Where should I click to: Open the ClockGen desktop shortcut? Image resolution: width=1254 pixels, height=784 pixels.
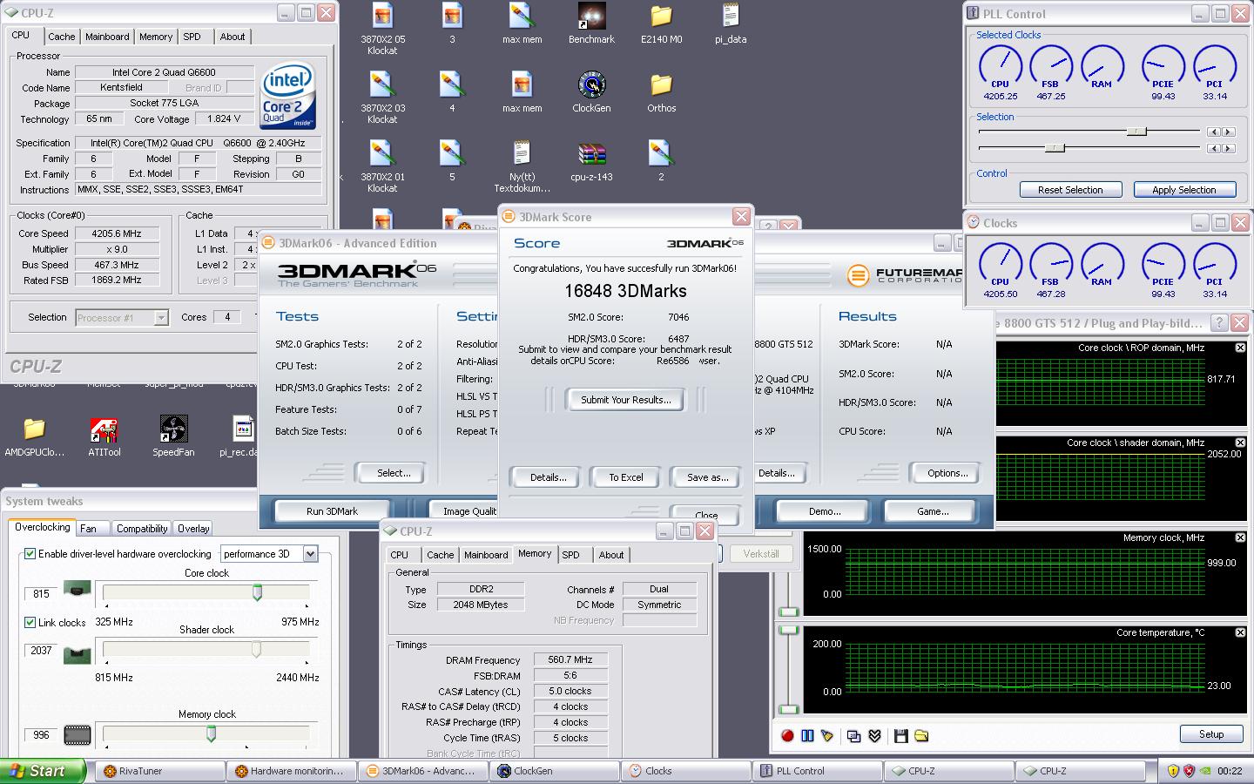[591, 91]
